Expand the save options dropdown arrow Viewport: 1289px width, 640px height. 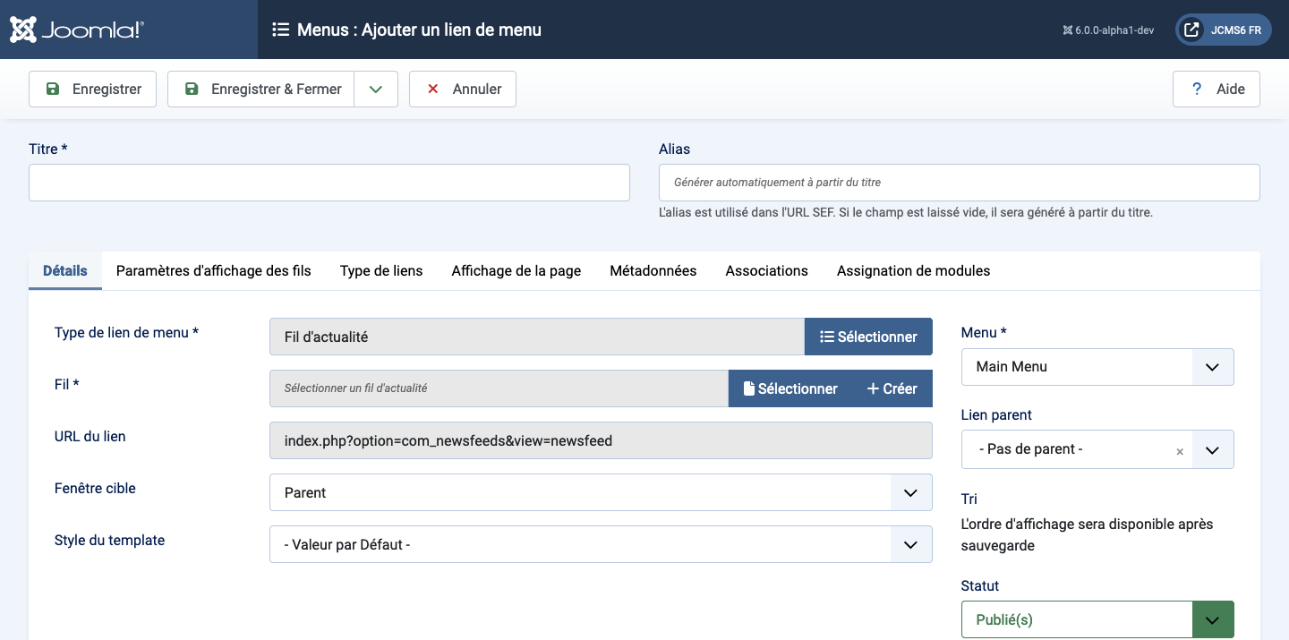click(x=376, y=90)
